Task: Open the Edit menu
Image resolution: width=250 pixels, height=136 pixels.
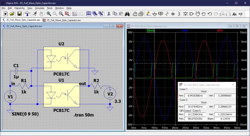Action: point(10,8)
